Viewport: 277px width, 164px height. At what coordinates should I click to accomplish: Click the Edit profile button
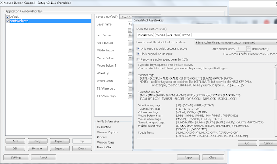[15, 148]
